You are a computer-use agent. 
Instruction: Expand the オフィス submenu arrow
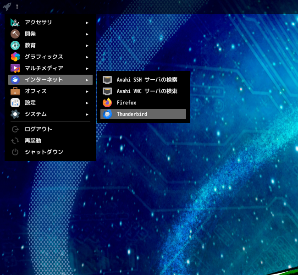click(87, 92)
